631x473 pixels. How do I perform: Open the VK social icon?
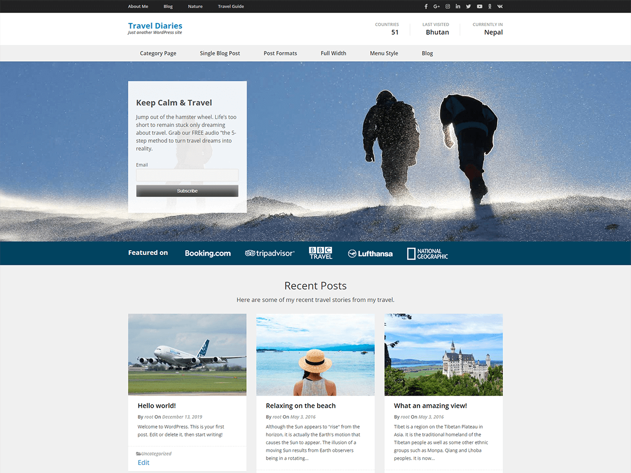500,6
